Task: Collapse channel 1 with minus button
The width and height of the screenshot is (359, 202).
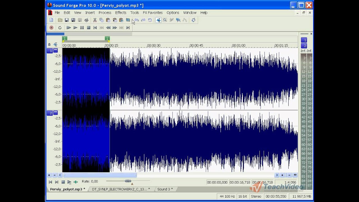Action: pyautogui.click(x=56, y=50)
